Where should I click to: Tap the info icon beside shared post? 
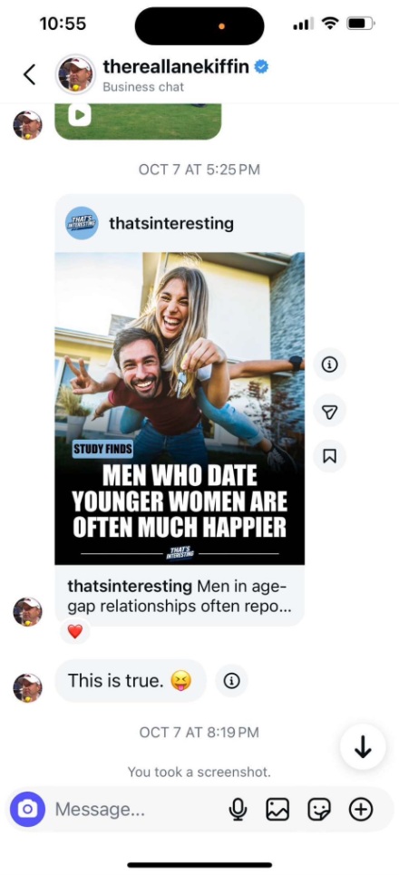tap(330, 365)
